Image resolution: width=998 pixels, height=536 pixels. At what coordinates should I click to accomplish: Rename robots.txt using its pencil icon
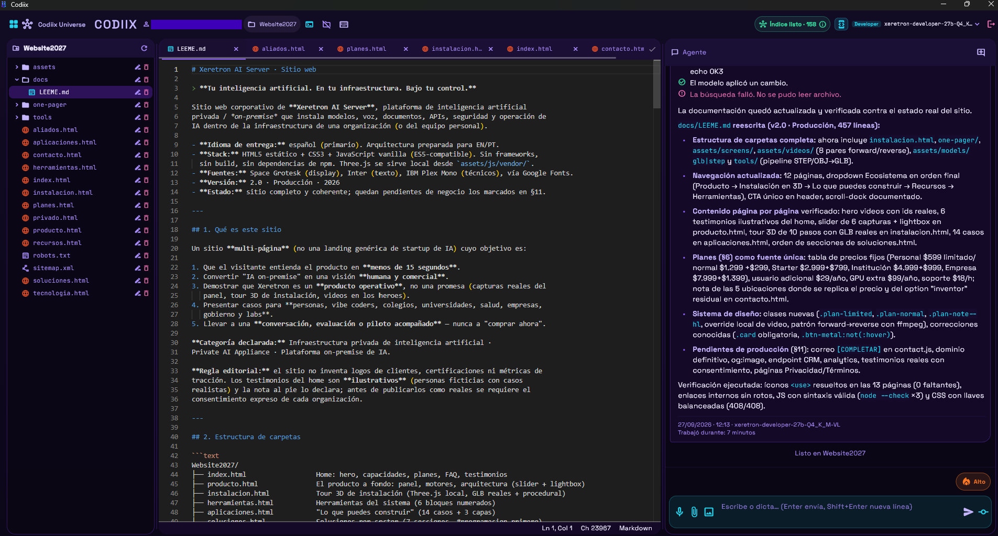click(138, 255)
